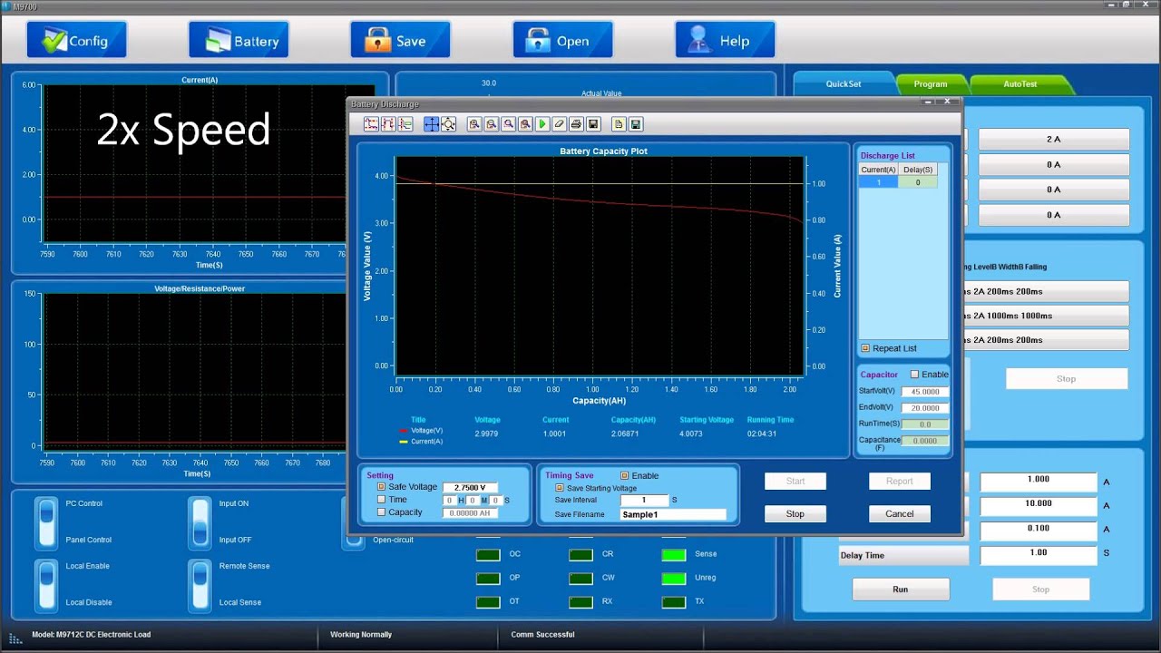The image size is (1161, 653).
Task: Click the Cancel button in the dialog
Action: [x=899, y=513]
